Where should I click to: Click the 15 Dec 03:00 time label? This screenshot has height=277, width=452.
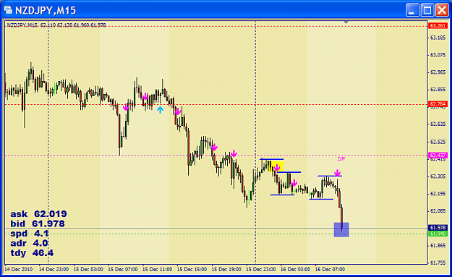tap(88, 269)
